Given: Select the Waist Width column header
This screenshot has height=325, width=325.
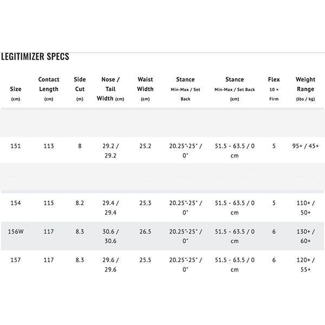Looking at the screenshot, I should tap(145, 89).
